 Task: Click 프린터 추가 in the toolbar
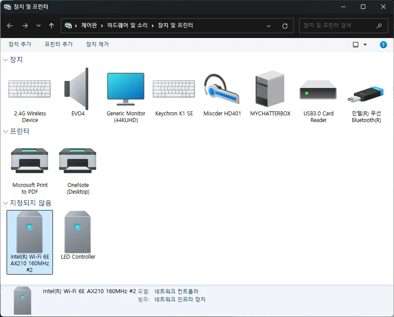tap(59, 45)
